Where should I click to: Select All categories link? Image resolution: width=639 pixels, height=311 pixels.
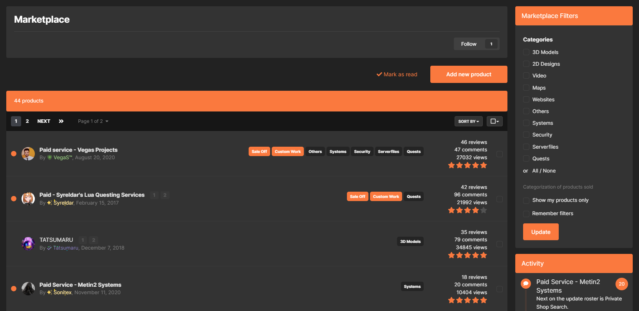(x=535, y=171)
